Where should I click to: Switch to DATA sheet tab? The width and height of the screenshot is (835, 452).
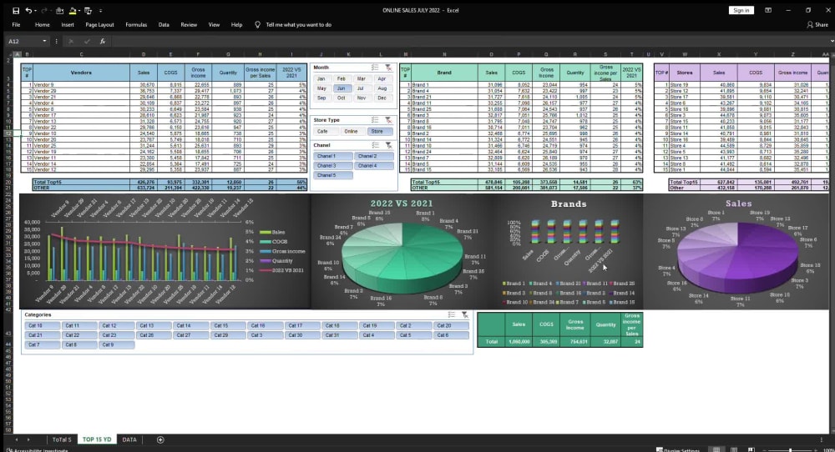coord(129,439)
